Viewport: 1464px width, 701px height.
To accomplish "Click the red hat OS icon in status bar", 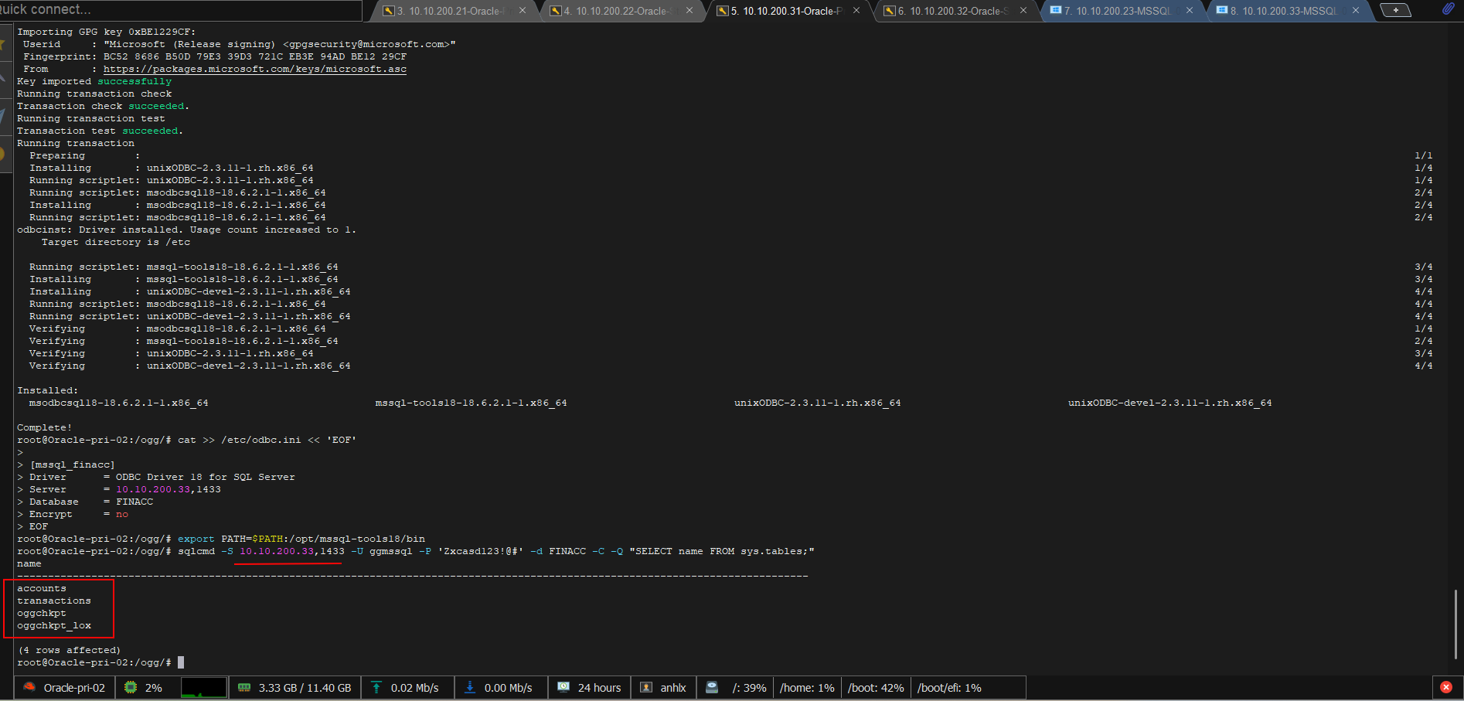I will point(29,687).
